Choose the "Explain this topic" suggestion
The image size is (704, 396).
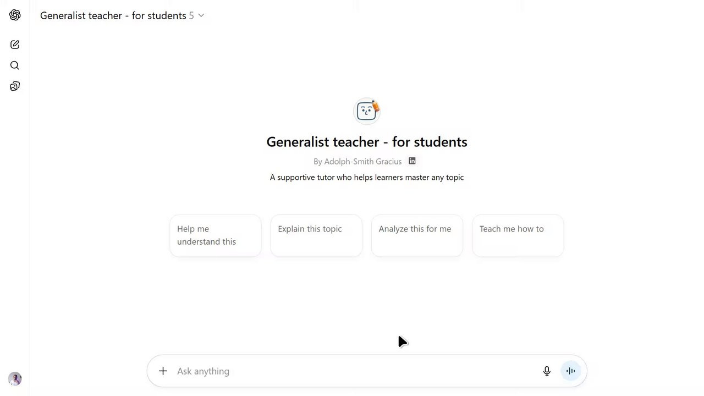(x=316, y=235)
